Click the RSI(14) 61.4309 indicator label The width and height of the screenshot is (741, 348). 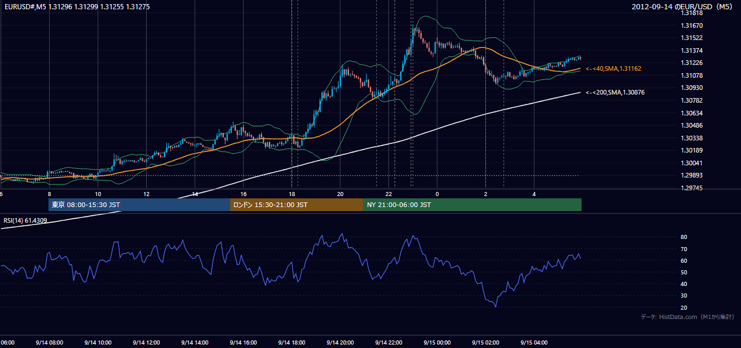click(x=26, y=220)
